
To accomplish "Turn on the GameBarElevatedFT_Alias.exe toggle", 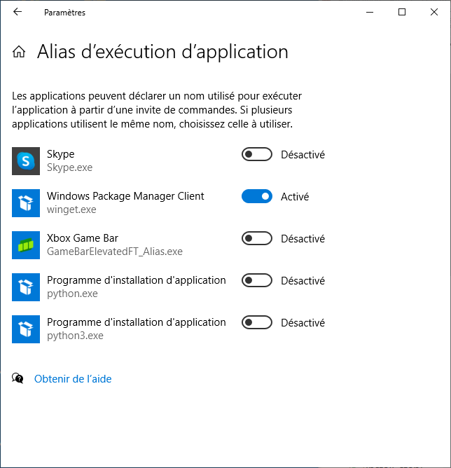I will tap(257, 238).
